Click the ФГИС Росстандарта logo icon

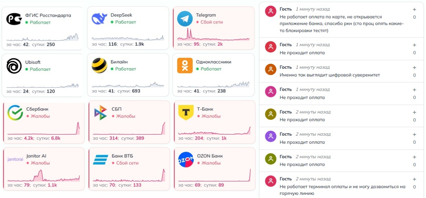(x=14, y=19)
